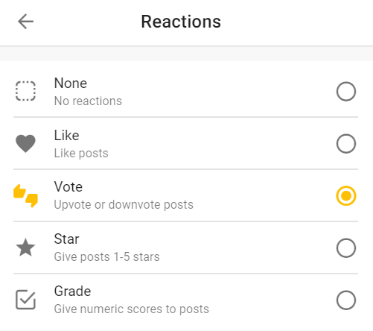This screenshot has height=331, width=373.
Task: Click the heart Like icon
Action: coord(25,143)
